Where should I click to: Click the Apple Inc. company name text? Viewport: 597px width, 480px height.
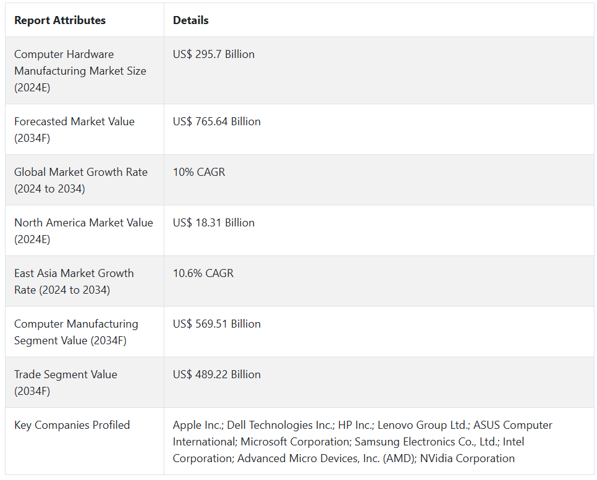tap(198, 425)
